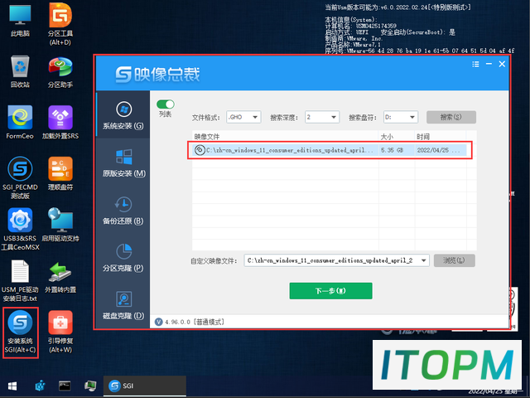Sort by 大小 column header
Image resolution: width=530 pixels, height=398 pixels.
397,136
